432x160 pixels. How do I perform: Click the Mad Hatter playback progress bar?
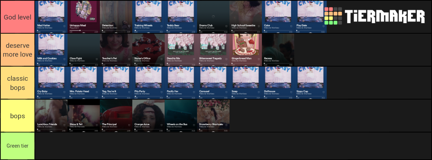[x=51, y=30]
